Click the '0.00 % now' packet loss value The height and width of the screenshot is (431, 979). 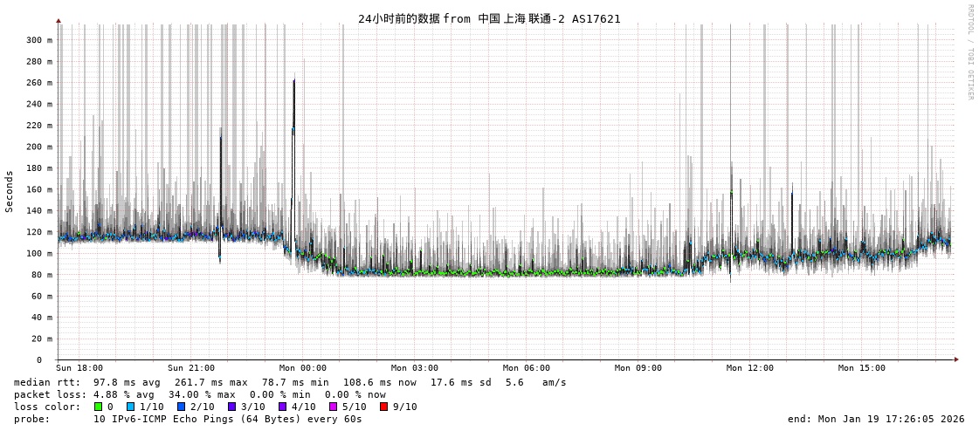355,394
